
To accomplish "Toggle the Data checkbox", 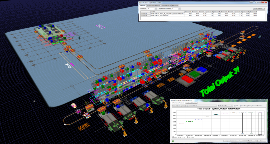I will click(x=235, y=106).
